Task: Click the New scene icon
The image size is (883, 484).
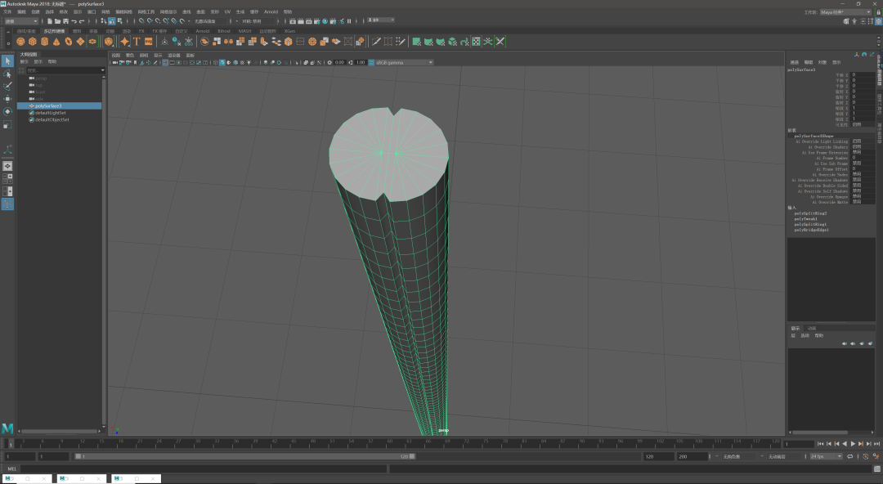Action: 50,20
